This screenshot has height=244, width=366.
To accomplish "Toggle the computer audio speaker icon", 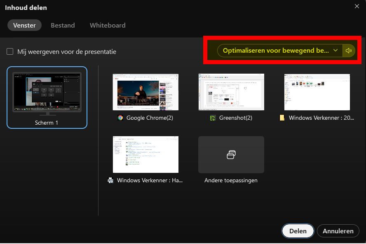I will pos(349,51).
